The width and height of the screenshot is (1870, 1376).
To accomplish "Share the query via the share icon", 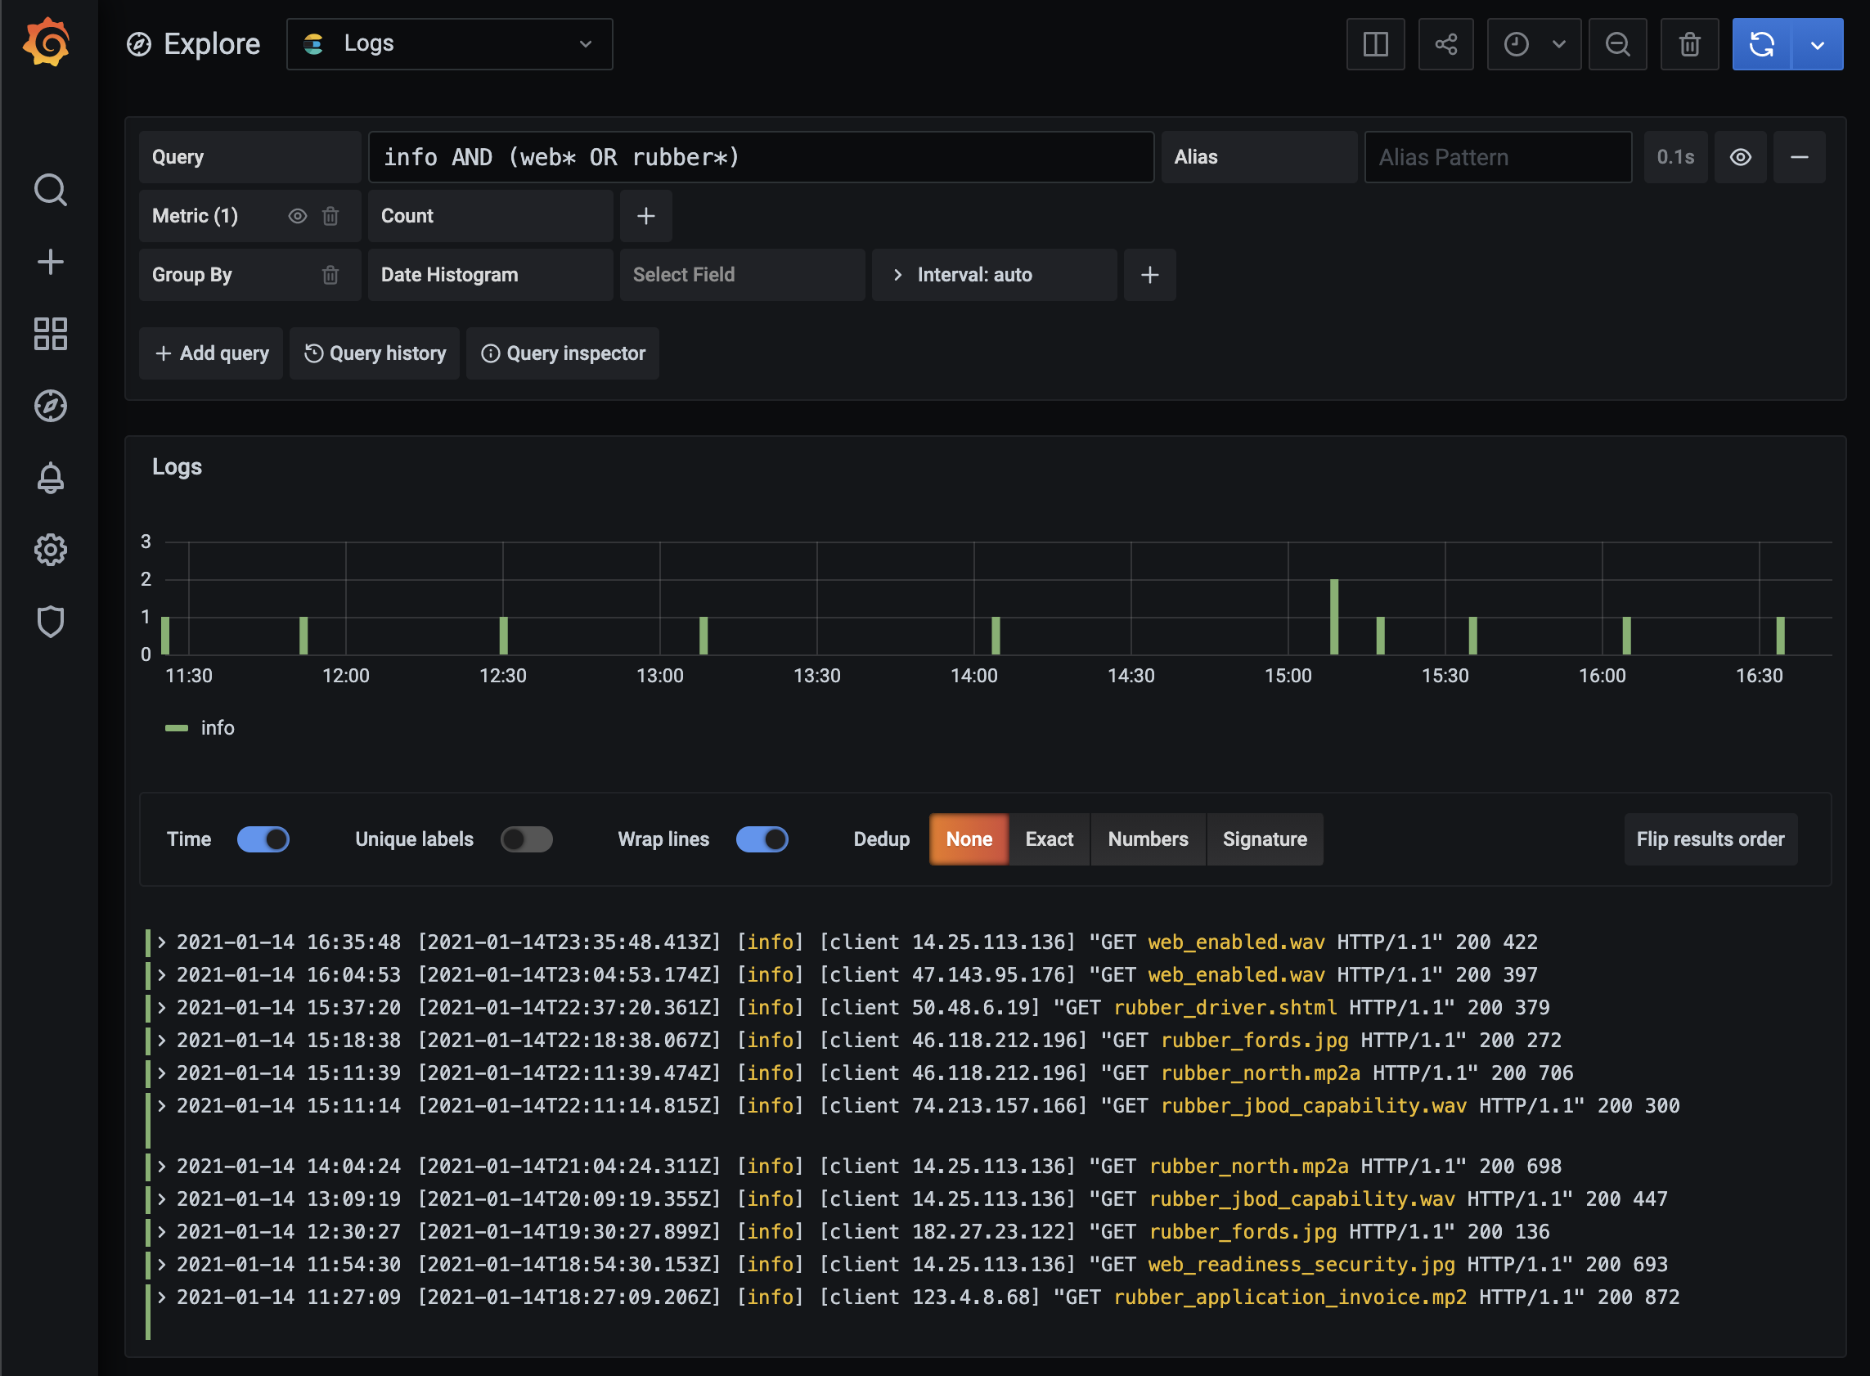I will [x=1446, y=43].
